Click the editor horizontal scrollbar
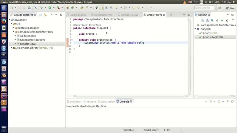This screenshot has height=133, width=237. click(x=130, y=96)
